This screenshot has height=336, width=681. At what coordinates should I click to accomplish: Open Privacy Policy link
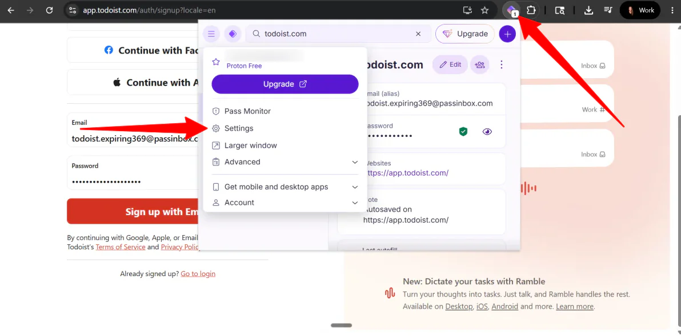180,246
